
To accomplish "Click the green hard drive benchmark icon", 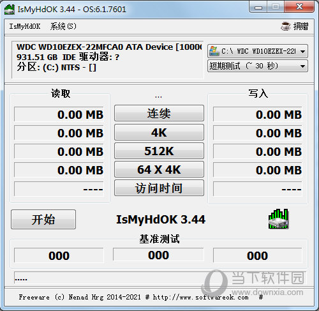I will pos(278,219).
